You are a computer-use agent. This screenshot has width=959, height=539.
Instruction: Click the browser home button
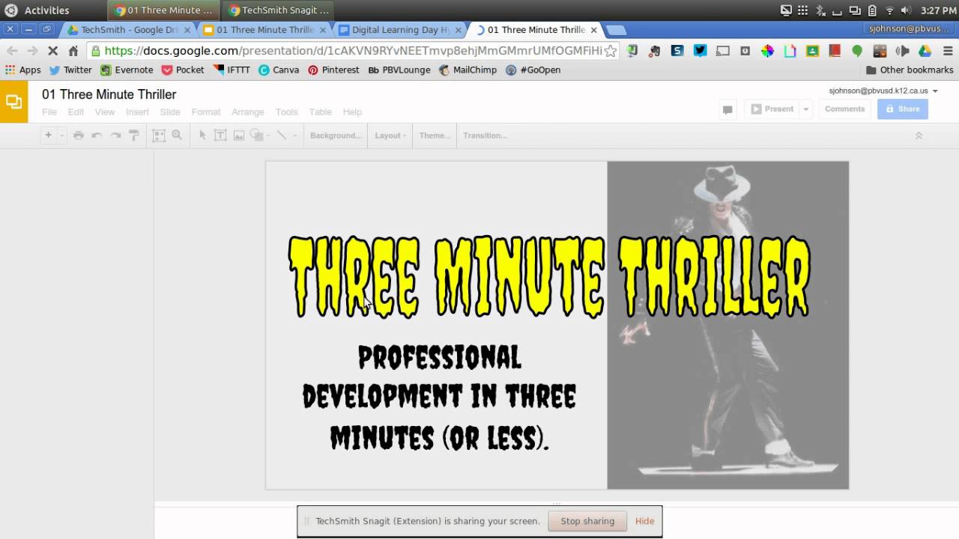(x=73, y=51)
